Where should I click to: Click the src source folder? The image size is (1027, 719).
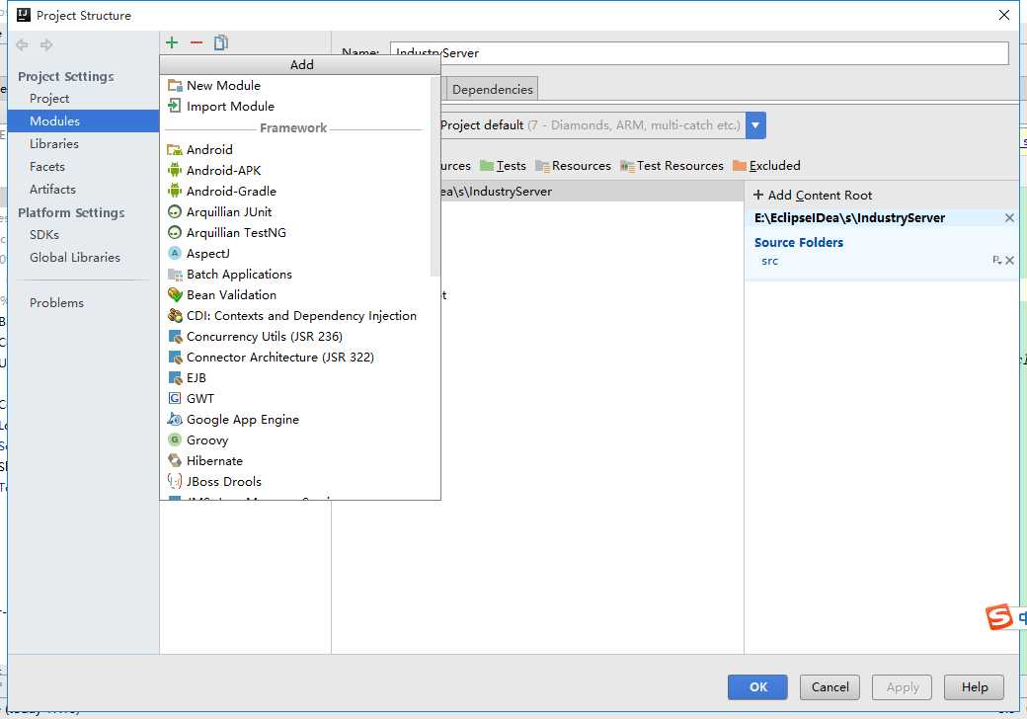click(769, 261)
